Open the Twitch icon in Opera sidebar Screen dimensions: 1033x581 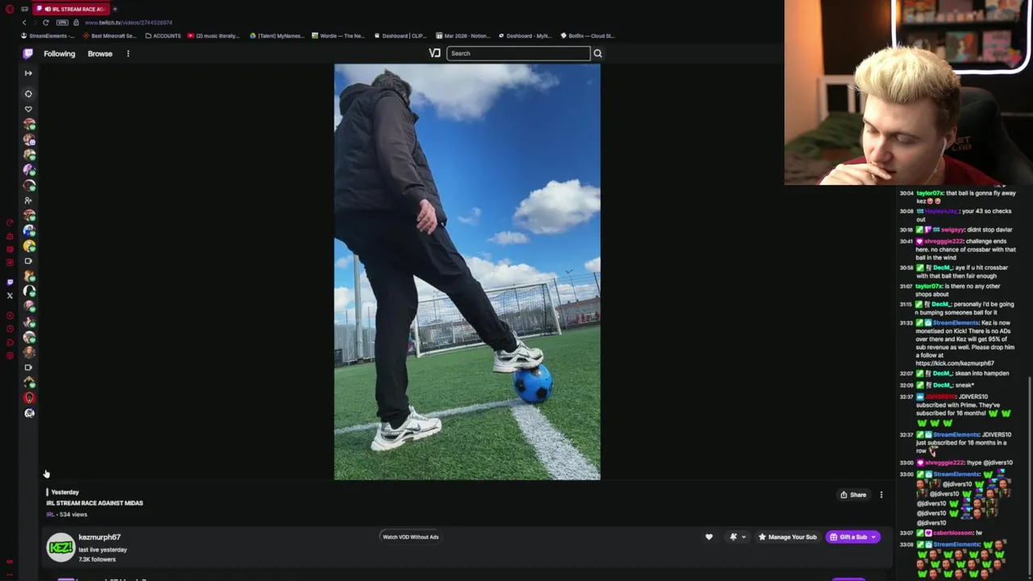[10, 282]
